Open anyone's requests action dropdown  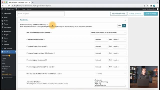pos(119,39)
